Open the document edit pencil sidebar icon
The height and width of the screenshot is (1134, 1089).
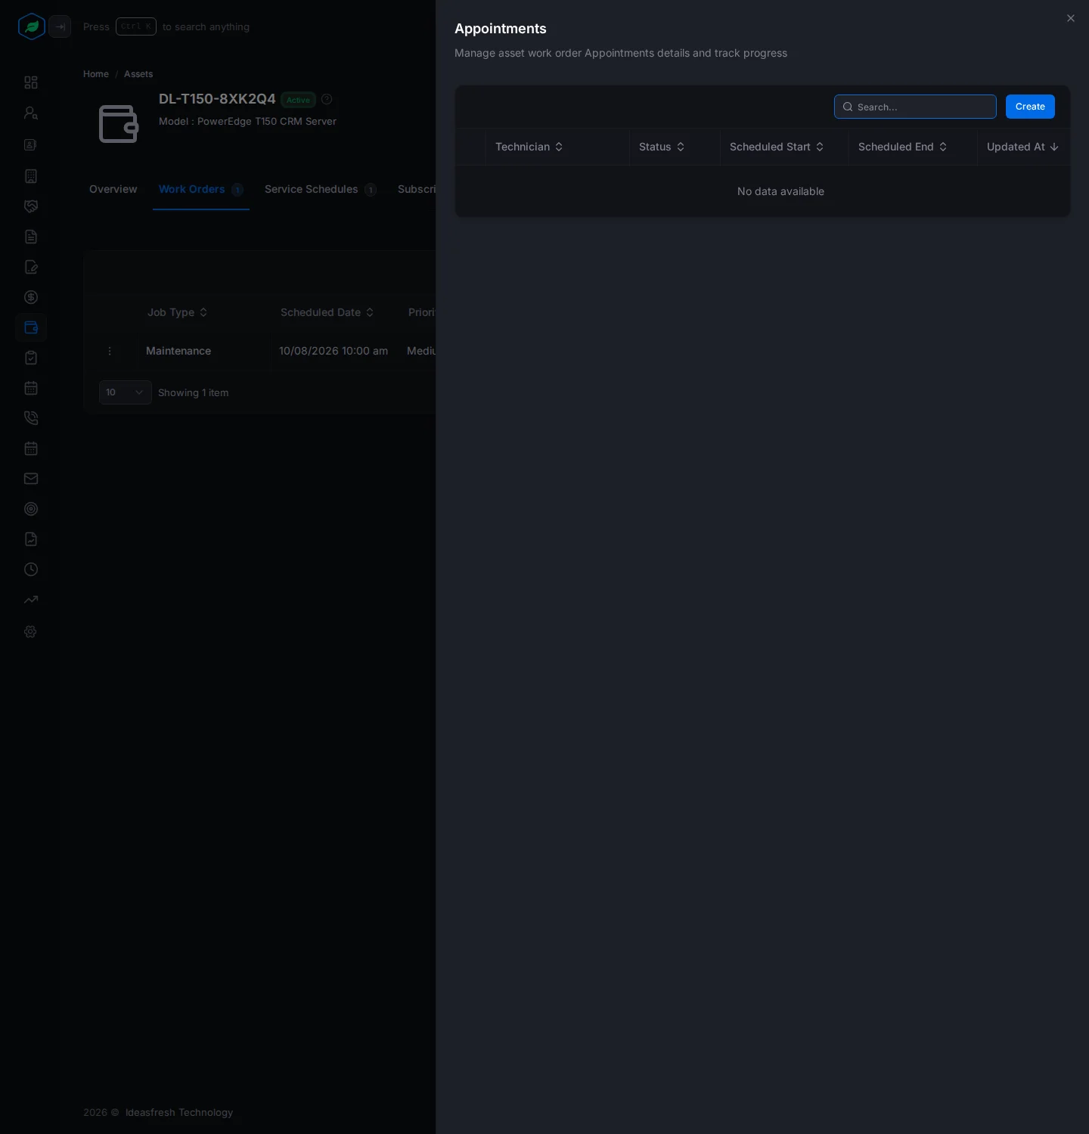point(31,267)
